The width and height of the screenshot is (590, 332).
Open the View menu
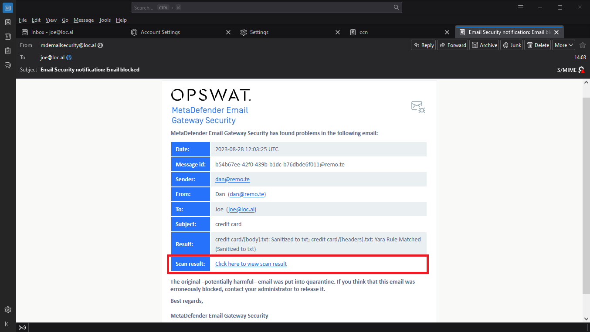click(x=51, y=20)
